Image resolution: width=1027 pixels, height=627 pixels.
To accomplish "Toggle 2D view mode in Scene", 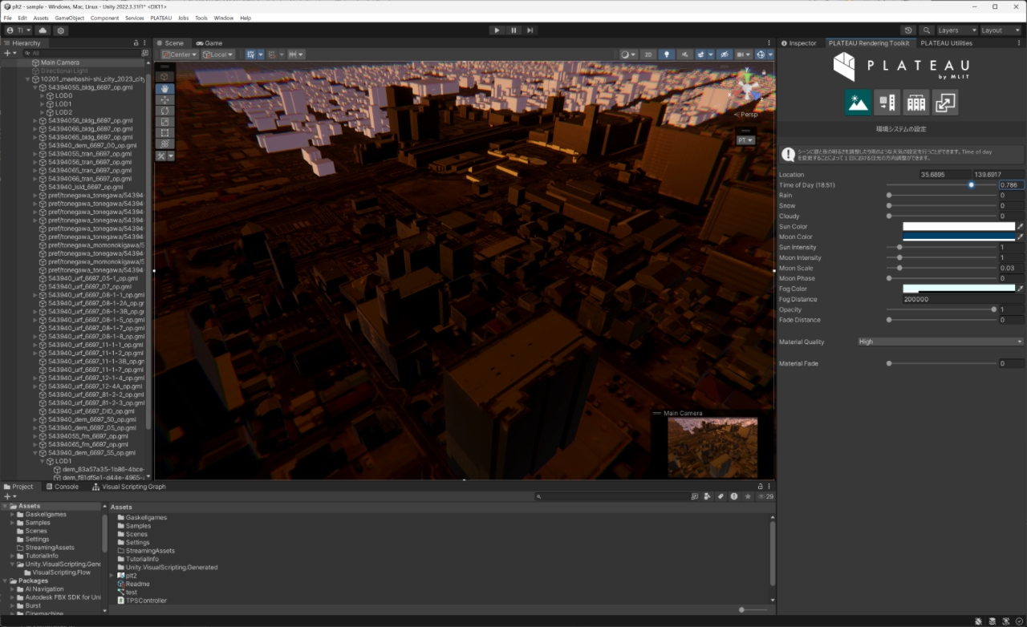I will 647,55.
